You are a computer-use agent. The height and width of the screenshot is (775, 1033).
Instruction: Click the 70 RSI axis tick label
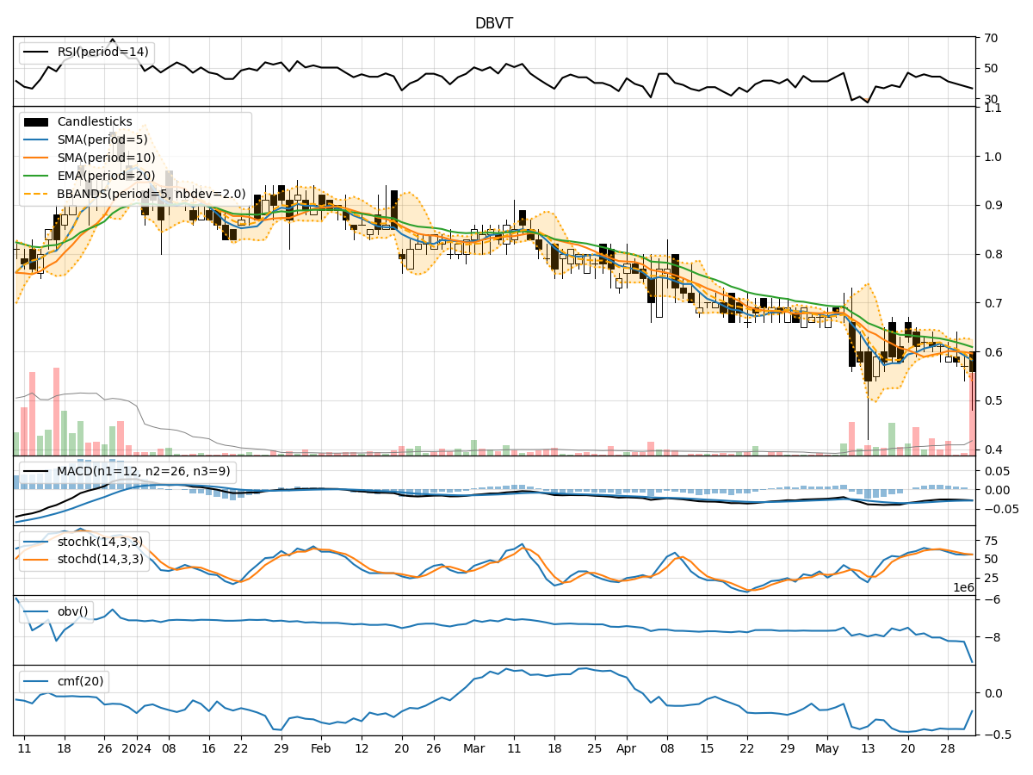[992, 39]
